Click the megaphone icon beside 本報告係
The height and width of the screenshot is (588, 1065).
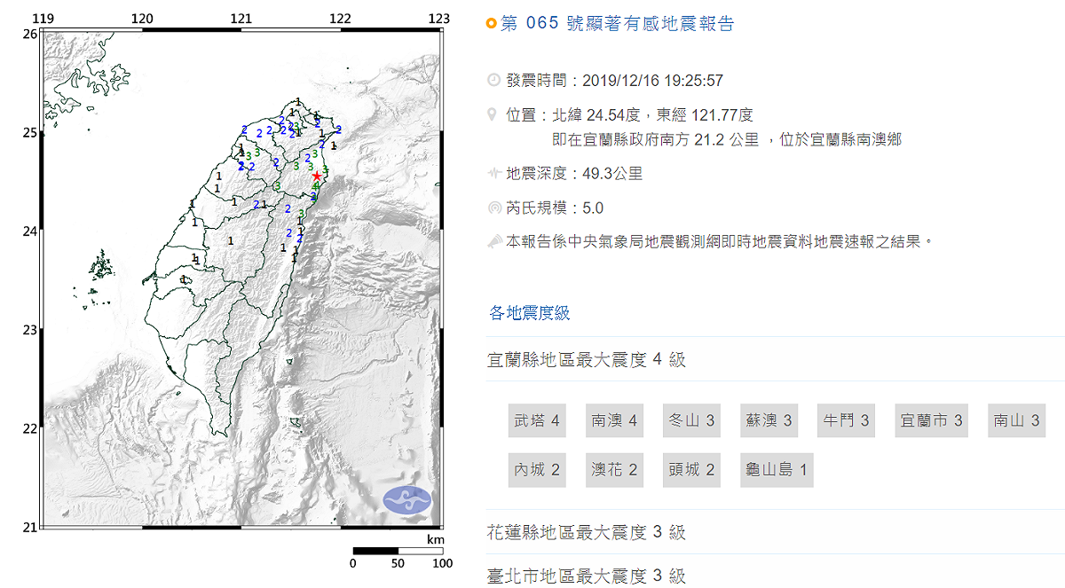click(x=493, y=241)
